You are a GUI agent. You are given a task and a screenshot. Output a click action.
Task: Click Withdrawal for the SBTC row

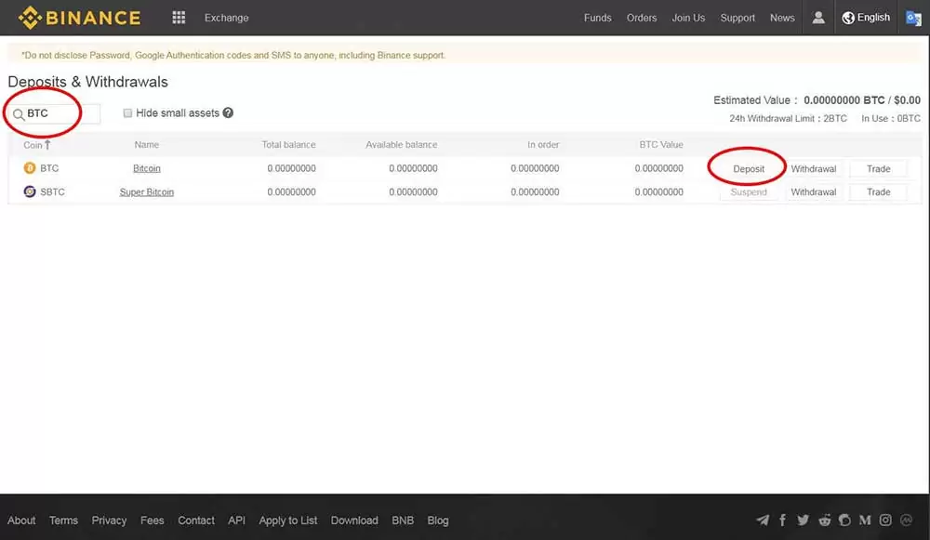(x=813, y=192)
